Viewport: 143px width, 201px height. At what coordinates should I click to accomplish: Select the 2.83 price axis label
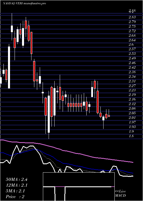coord(132,17)
